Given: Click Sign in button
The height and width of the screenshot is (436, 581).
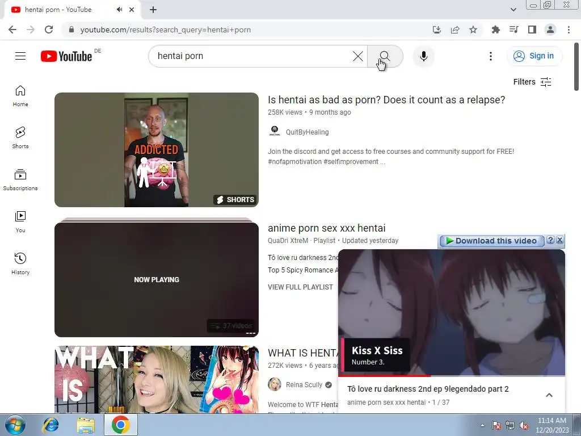Looking at the screenshot, I should tap(534, 56).
